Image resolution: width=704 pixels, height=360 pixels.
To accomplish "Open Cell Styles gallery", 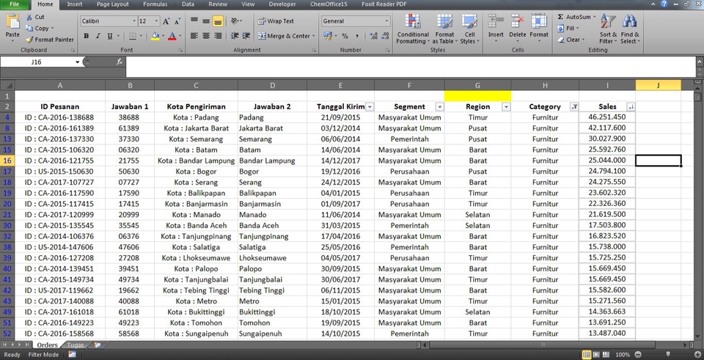I will click(x=469, y=29).
